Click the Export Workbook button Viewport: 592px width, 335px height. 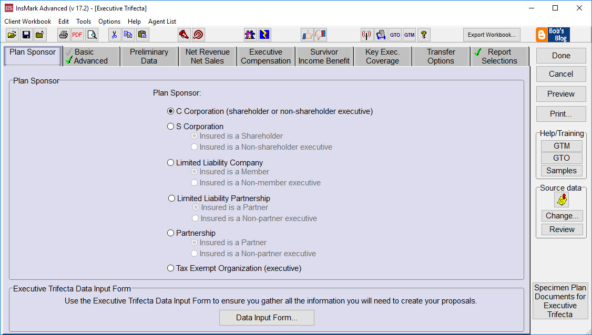point(491,34)
